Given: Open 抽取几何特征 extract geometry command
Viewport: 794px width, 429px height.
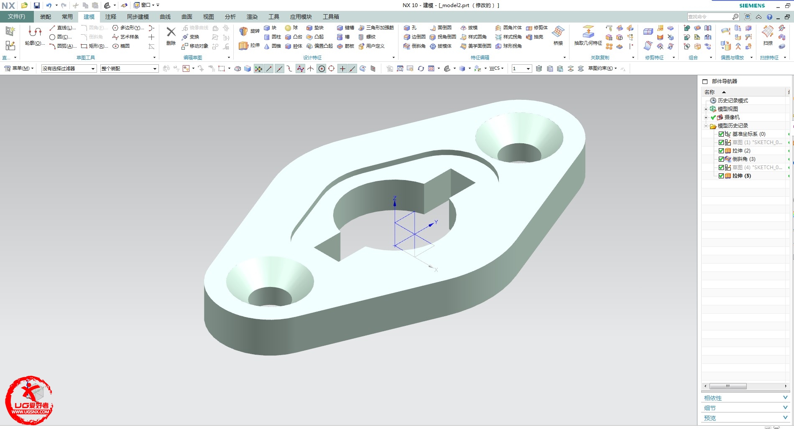Looking at the screenshot, I should (588, 36).
